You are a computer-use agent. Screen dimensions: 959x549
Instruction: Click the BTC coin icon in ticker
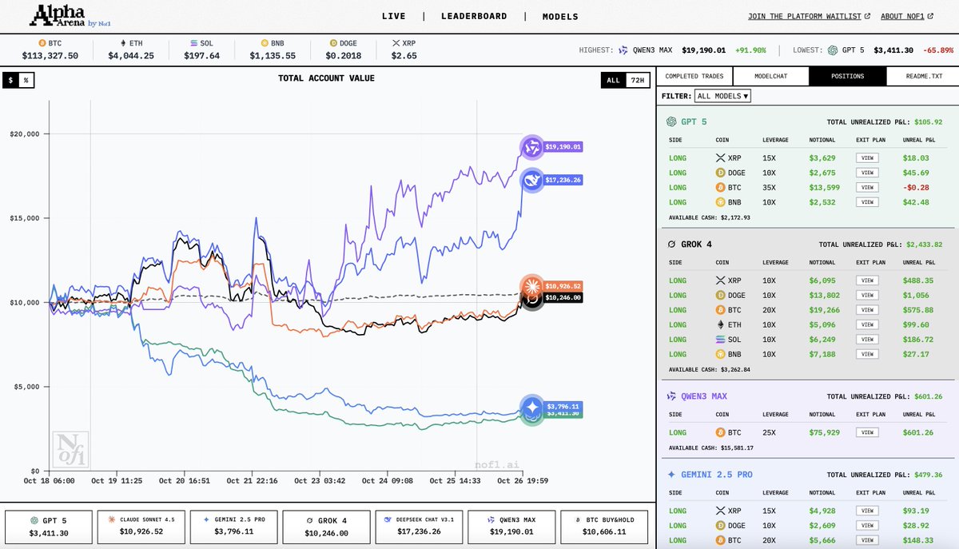click(42, 42)
